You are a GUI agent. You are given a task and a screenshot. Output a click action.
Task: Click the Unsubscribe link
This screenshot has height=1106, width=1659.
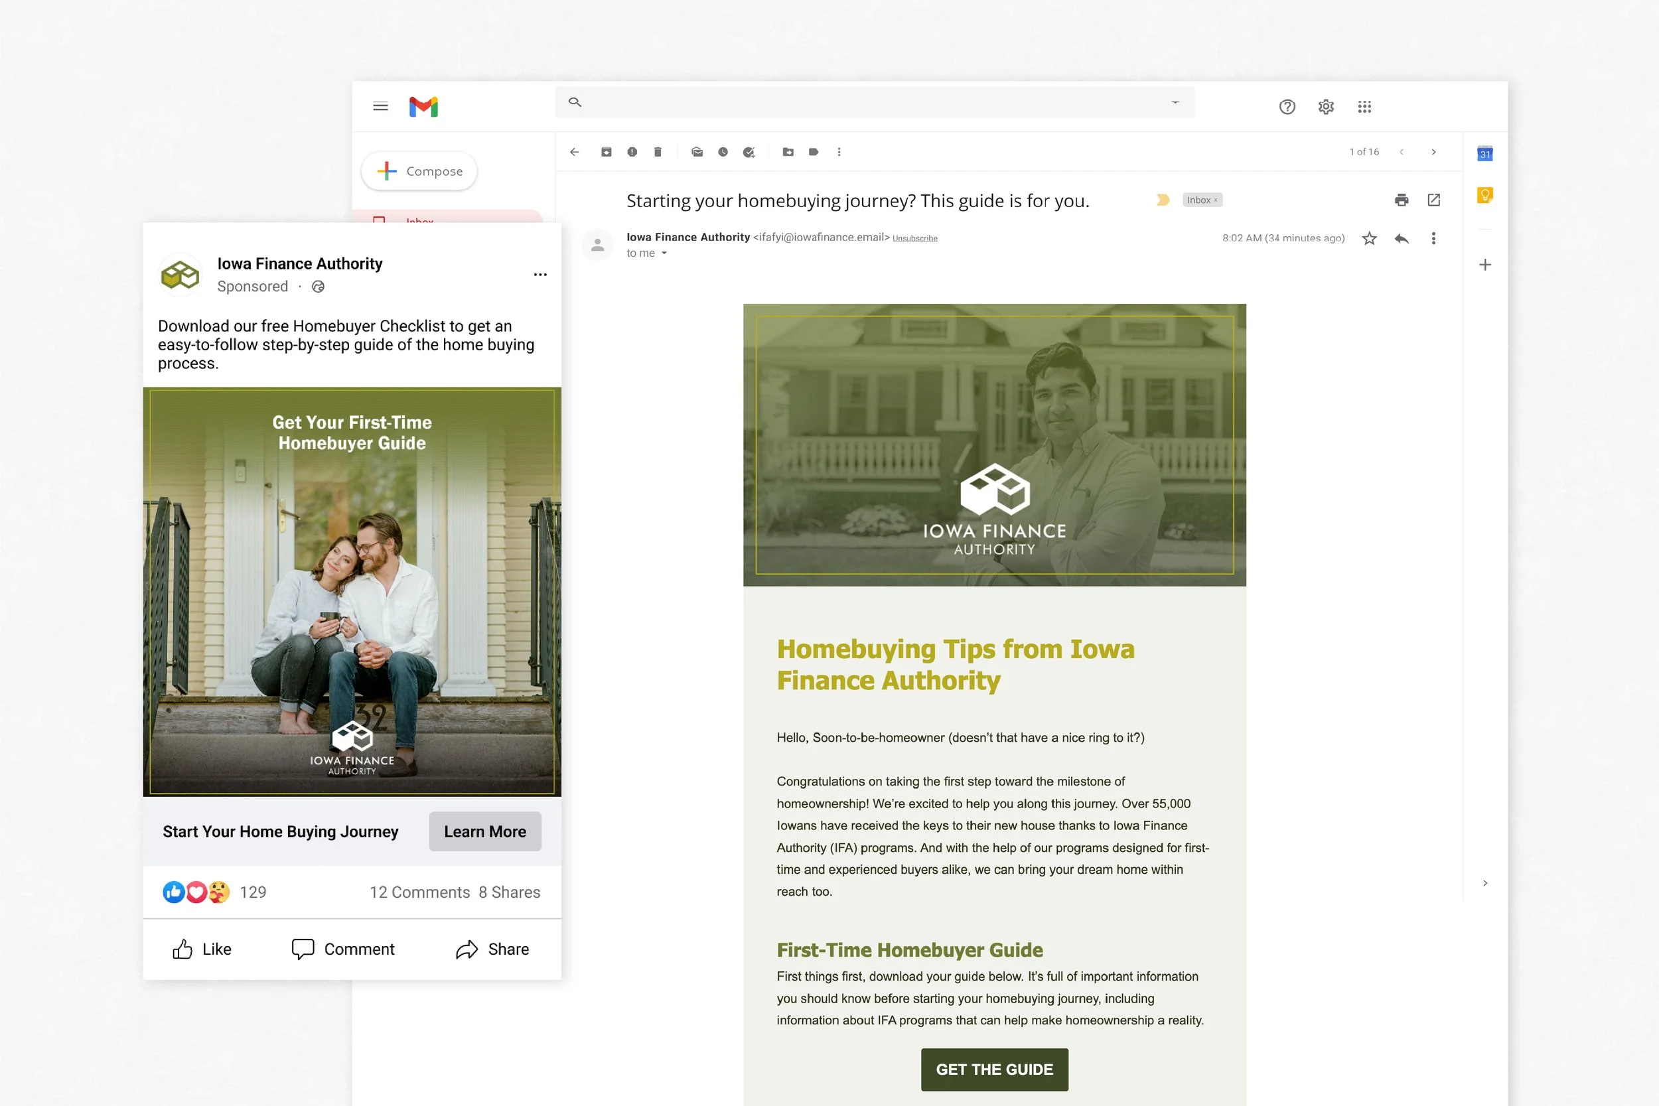click(x=915, y=238)
